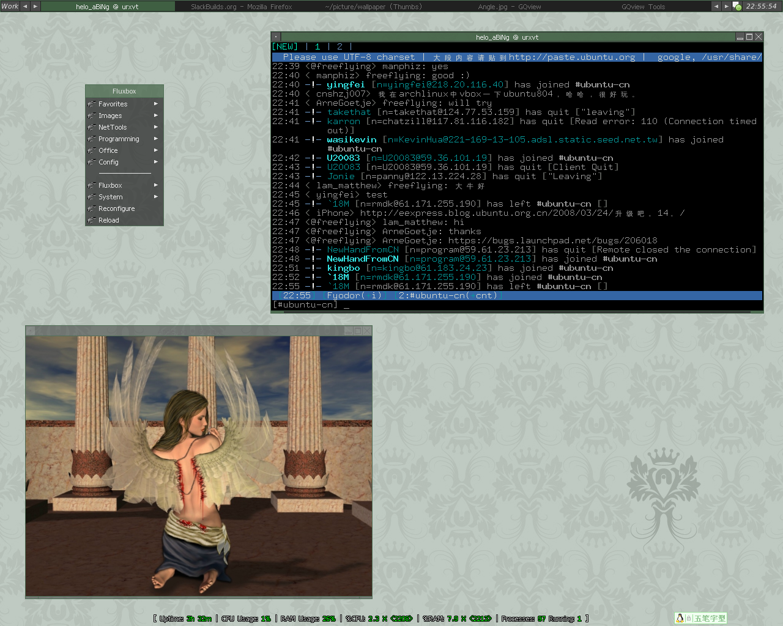Click the Tux penguin input method icon
The width and height of the screenshot is (783, 626).
(x=680, y=618)
